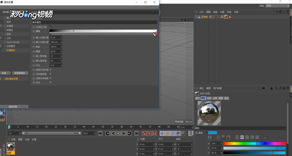Image resolution: width=292 pixels, height=156 pixels.
Task: Toggle rotation keyframe recording icon
Action: pyautogui.click(x=173, y=133)
